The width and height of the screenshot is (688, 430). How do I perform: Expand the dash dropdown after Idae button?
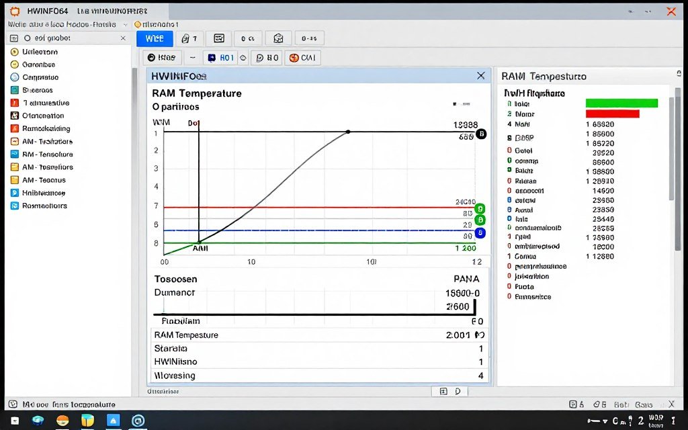(x=191, y=58)
